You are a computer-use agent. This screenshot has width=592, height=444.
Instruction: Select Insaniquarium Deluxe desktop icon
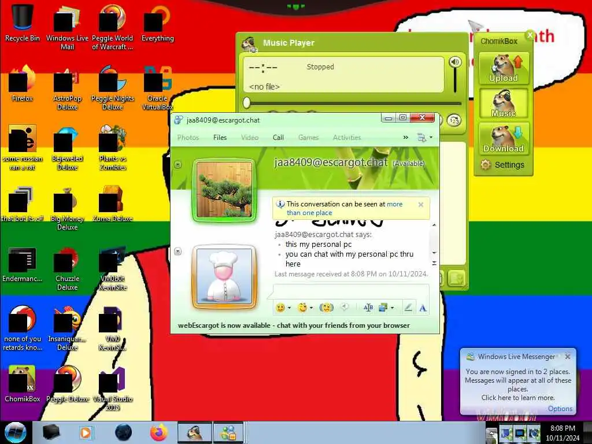pos(67,328)
